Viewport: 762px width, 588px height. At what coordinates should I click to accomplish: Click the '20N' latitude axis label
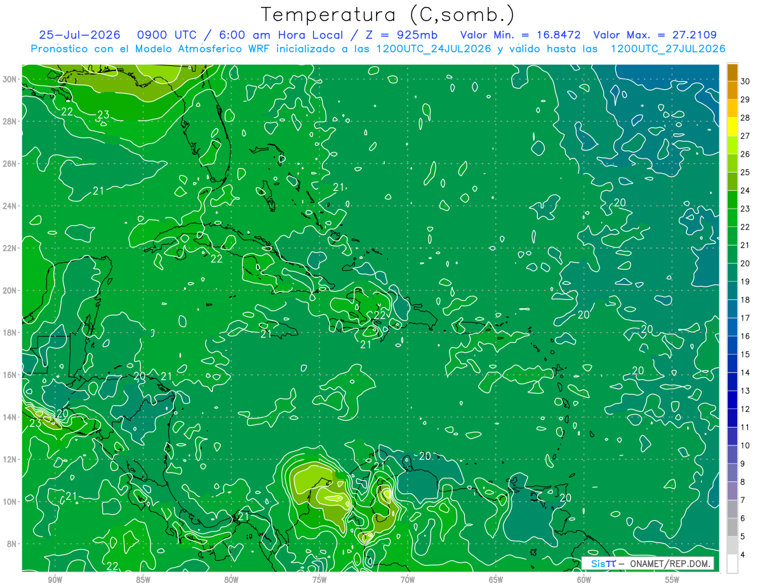pos(10,291)
